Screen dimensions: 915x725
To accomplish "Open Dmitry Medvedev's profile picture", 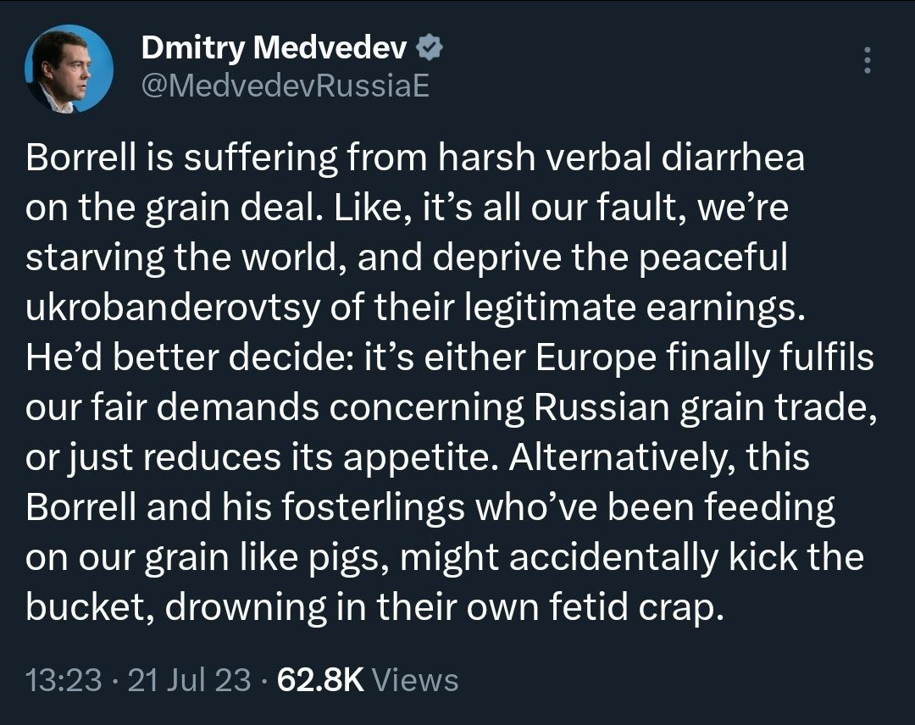I will point(69,69).
